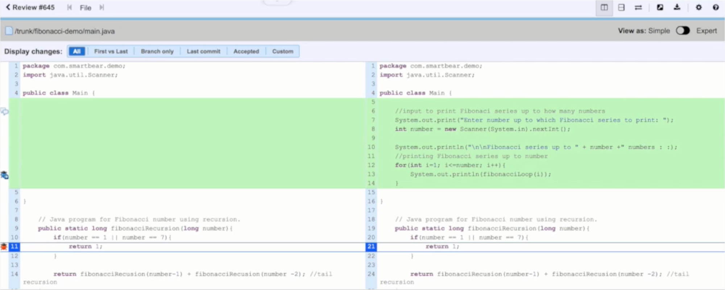Click right line 20 if(number == 1) condition

[469, 237]
